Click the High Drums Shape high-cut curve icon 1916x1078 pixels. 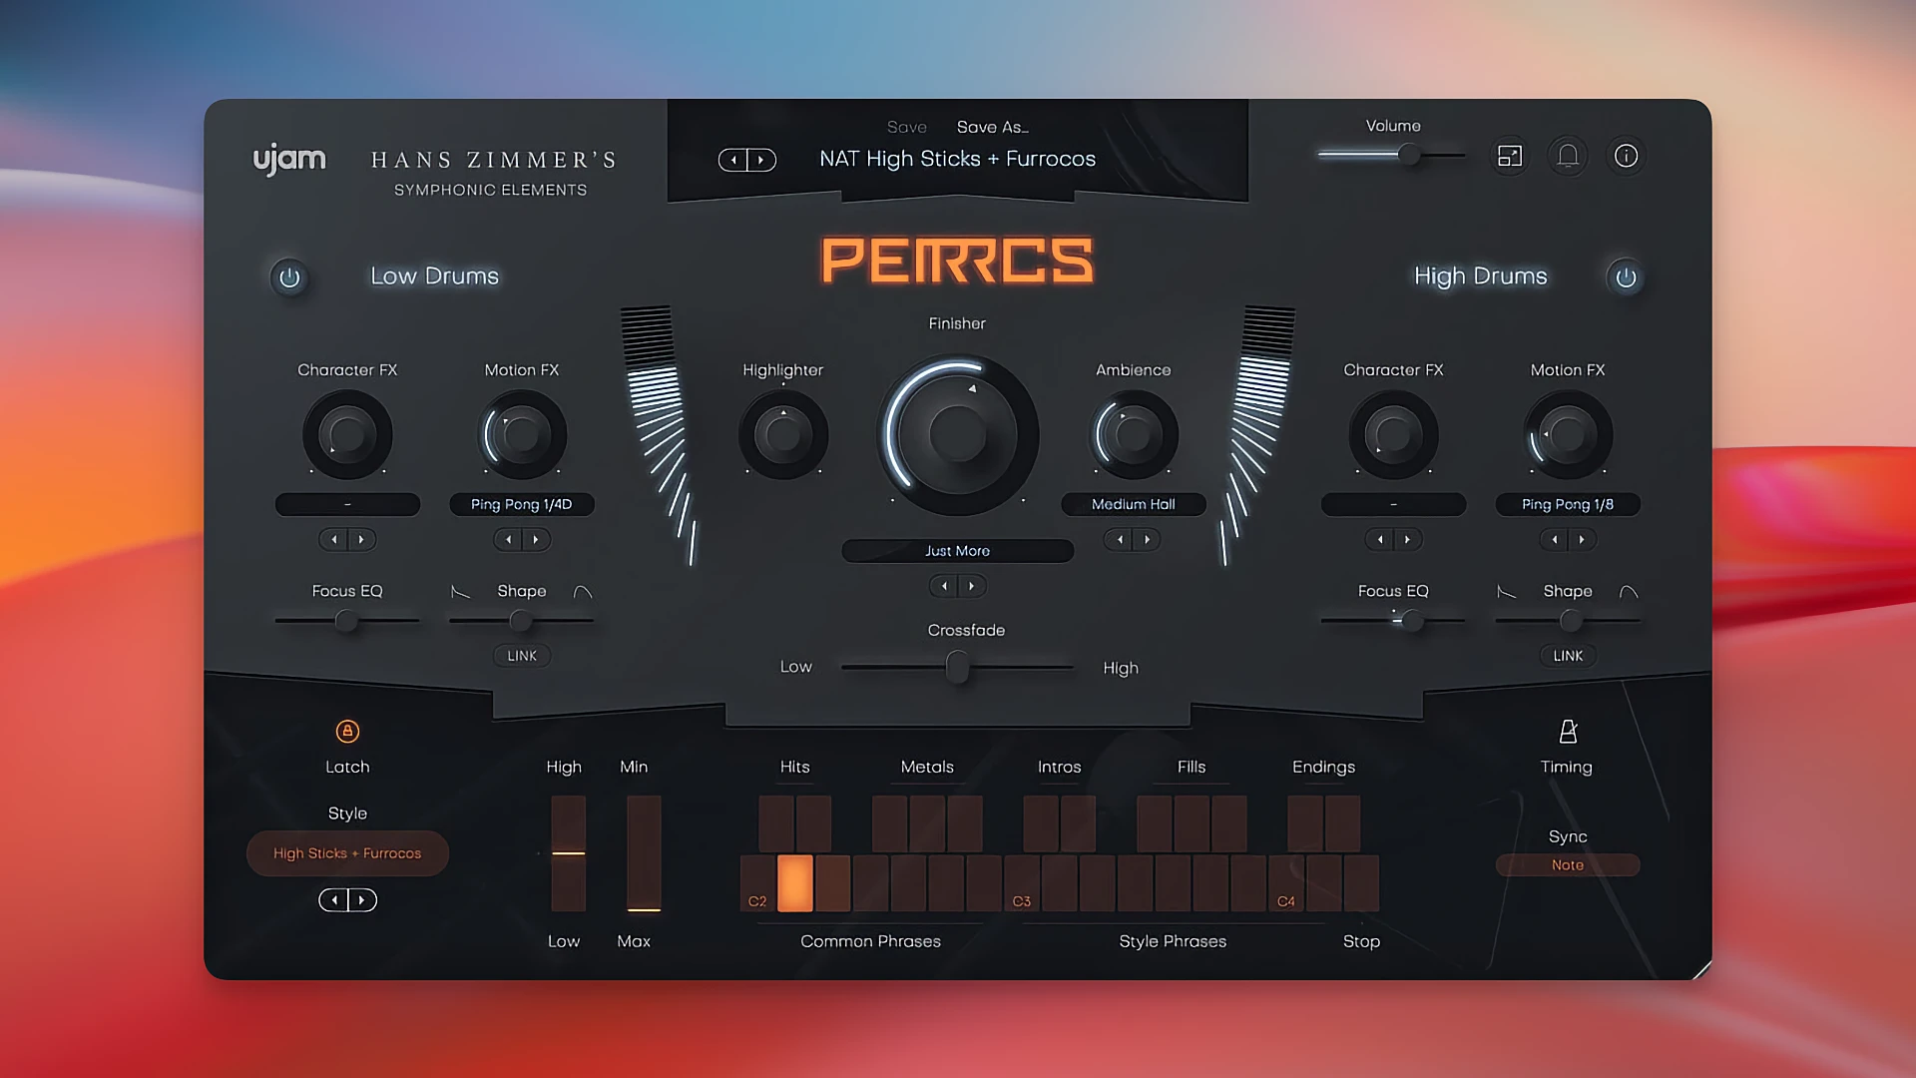pyautogui.click(x=1628, y=591)
